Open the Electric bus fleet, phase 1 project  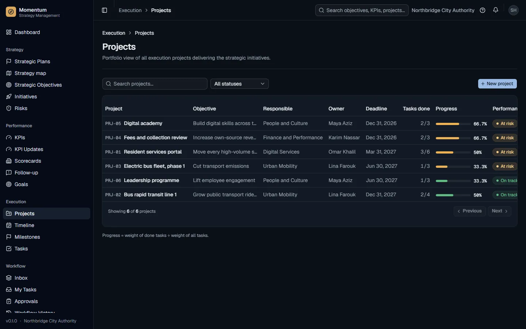point(154,166)
